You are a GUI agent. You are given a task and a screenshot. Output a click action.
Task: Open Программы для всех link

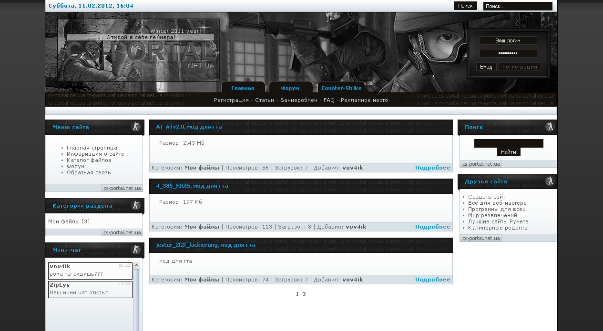coord(497,209)
